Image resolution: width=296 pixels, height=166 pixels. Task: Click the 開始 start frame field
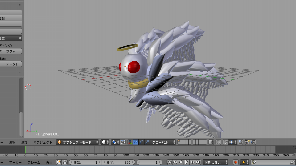85,162
